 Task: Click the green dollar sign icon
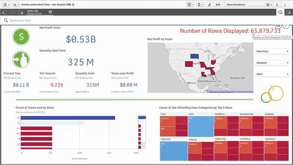pos(21,37)
